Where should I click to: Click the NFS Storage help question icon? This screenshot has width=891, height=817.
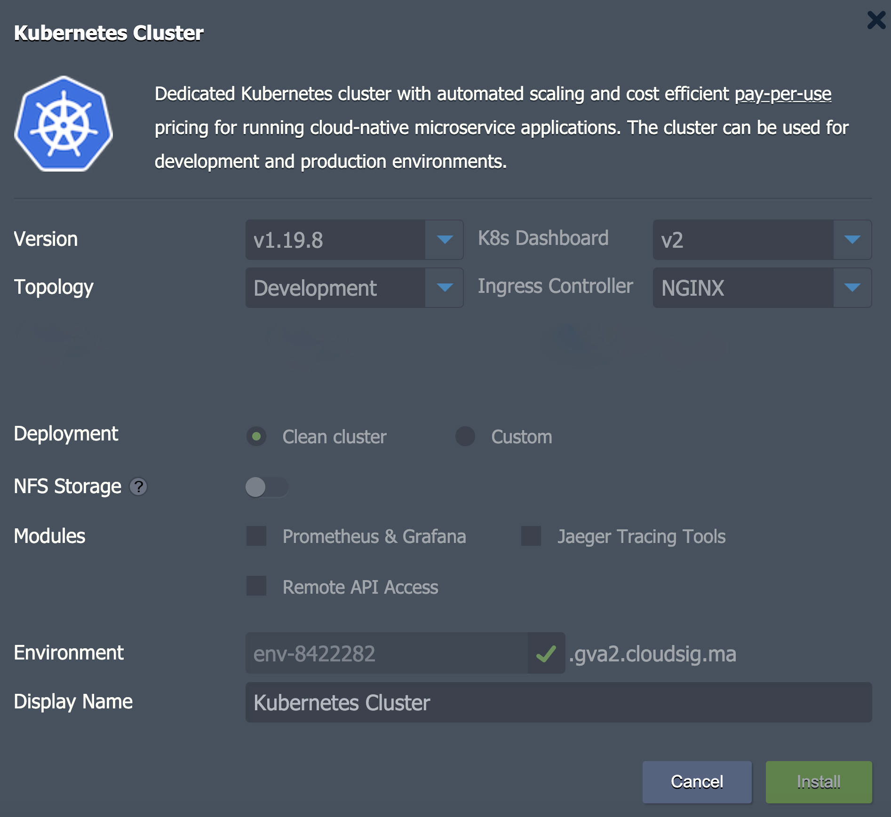tap(138, 487)
